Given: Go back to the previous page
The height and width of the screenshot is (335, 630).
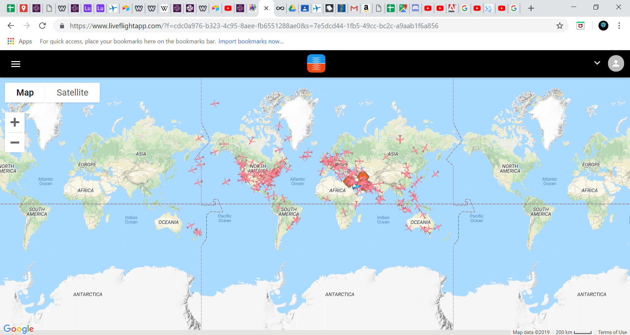Looking at the screenshot, I should [11, 26].
